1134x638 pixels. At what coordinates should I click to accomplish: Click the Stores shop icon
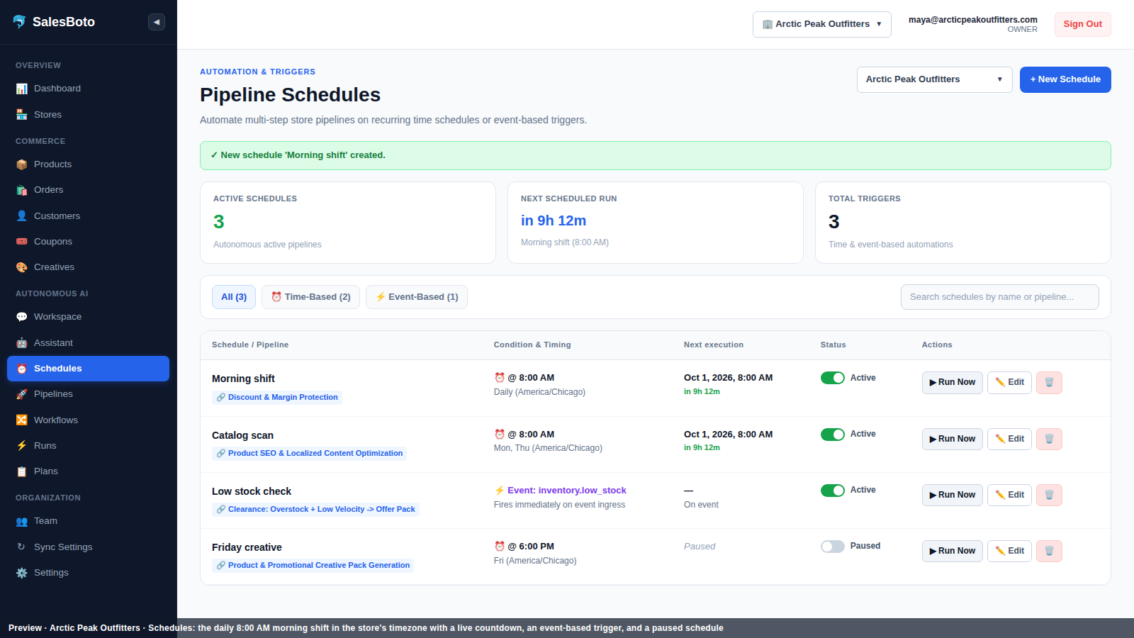click(x=22, y=115)
